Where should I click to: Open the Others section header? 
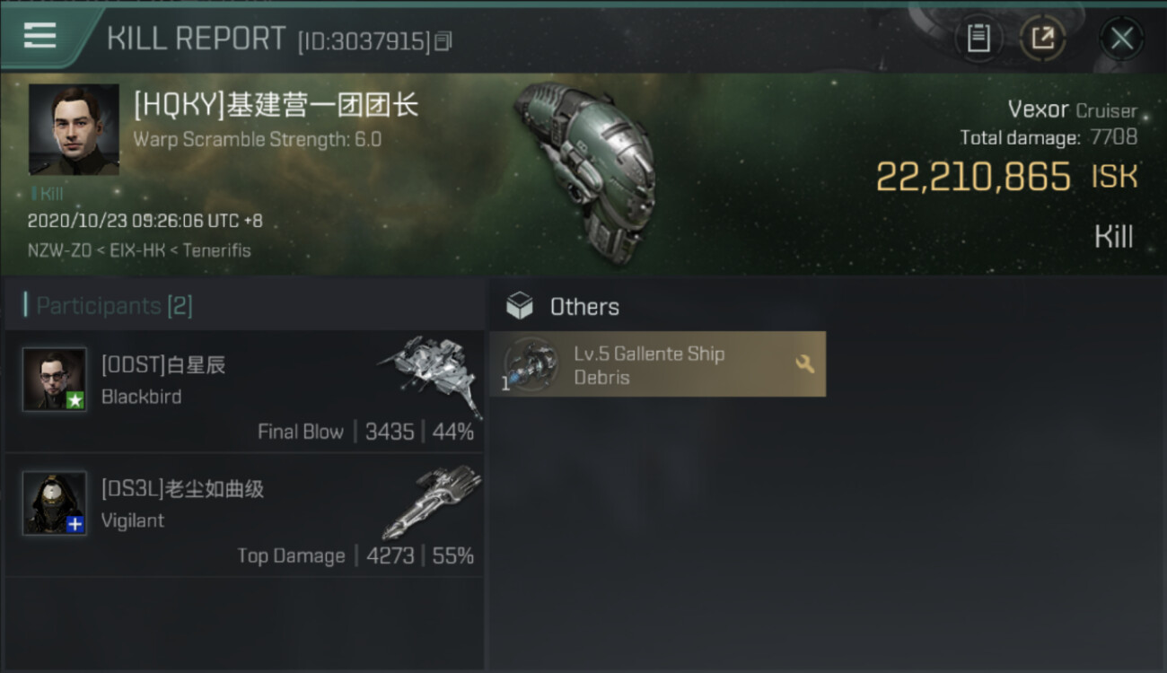point(584,307)
